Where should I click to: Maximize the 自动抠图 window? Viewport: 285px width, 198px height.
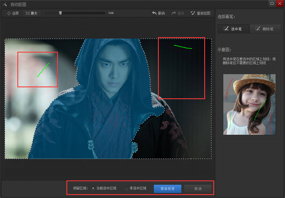[x=272, y=3]
